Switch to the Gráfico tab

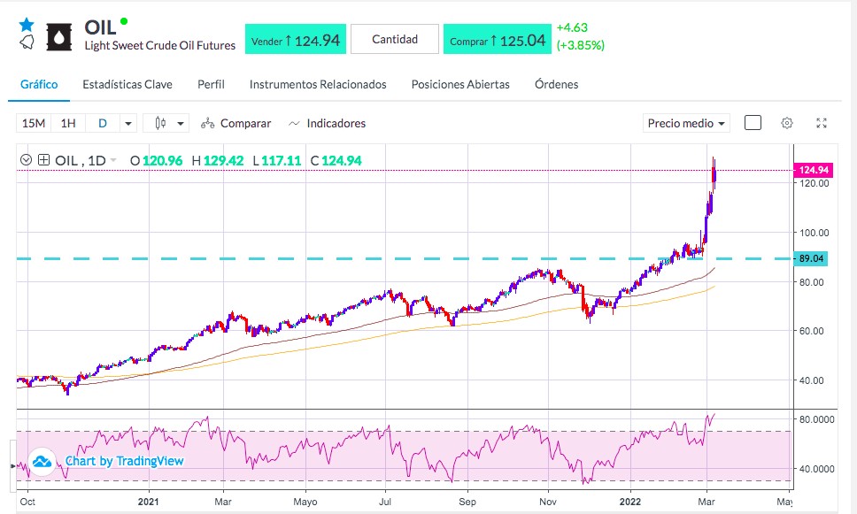pyautogui.click(x=39, y=85)
